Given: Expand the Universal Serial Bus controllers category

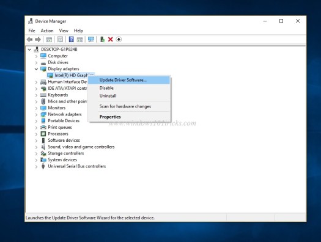Looking at the screenshot, I should (x=36, y=166).
